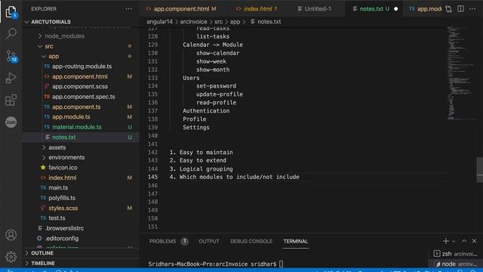Open the DEBUG CONSOLE panel tab
This screenshot has width=483, height=272.
[x=251, y=241]
